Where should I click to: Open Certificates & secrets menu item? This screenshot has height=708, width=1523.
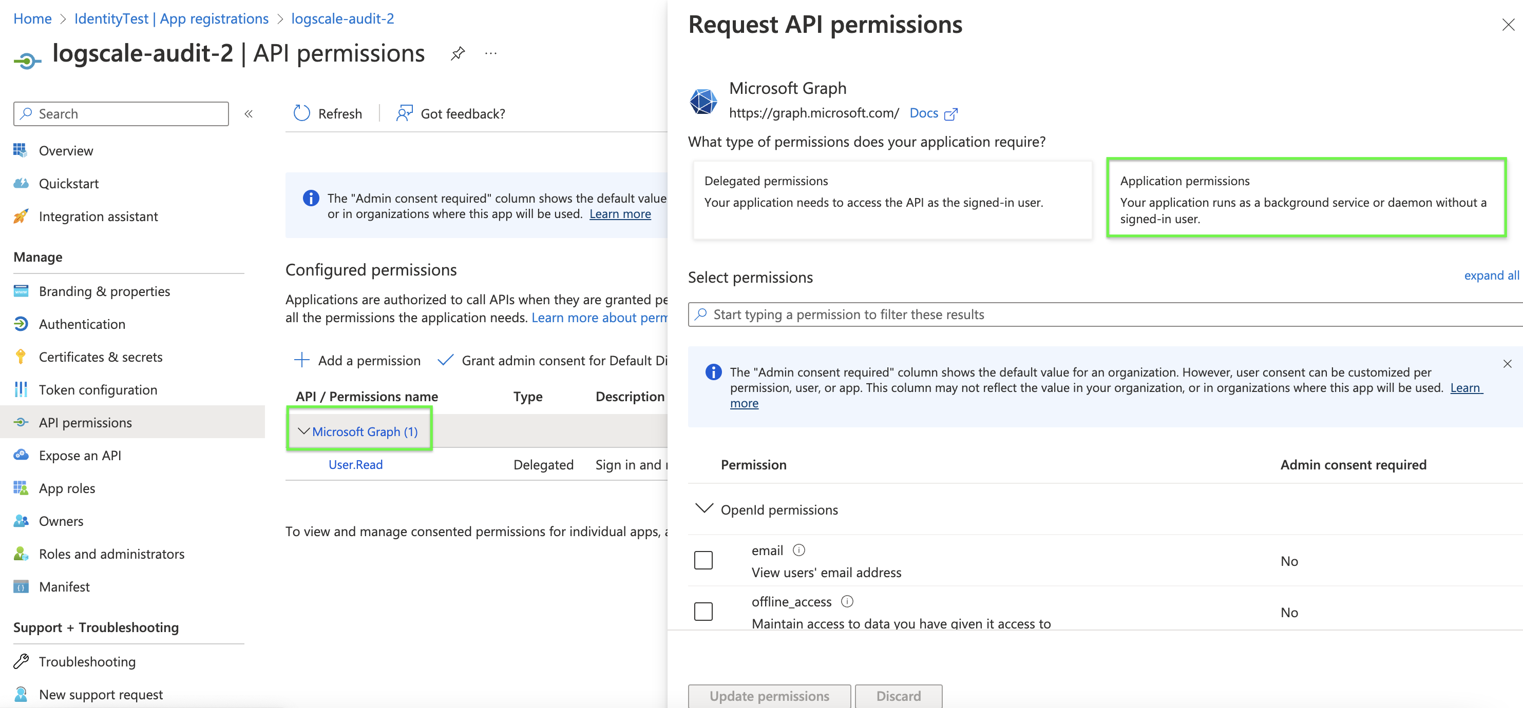tap(101, 357)
